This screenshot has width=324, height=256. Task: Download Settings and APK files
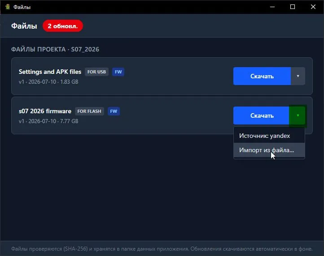click(262, 76)
